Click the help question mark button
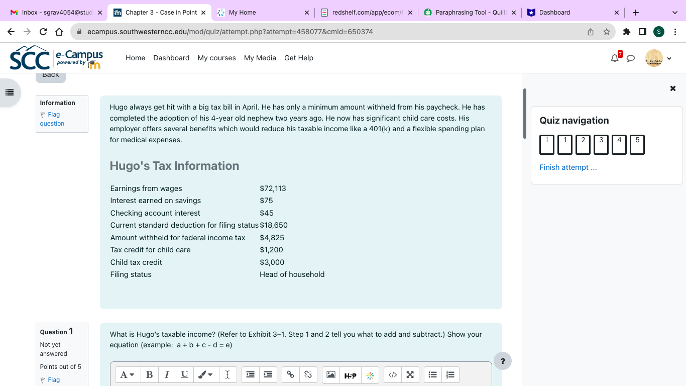Viewport: 686px width, 386px height. (503, 361)
